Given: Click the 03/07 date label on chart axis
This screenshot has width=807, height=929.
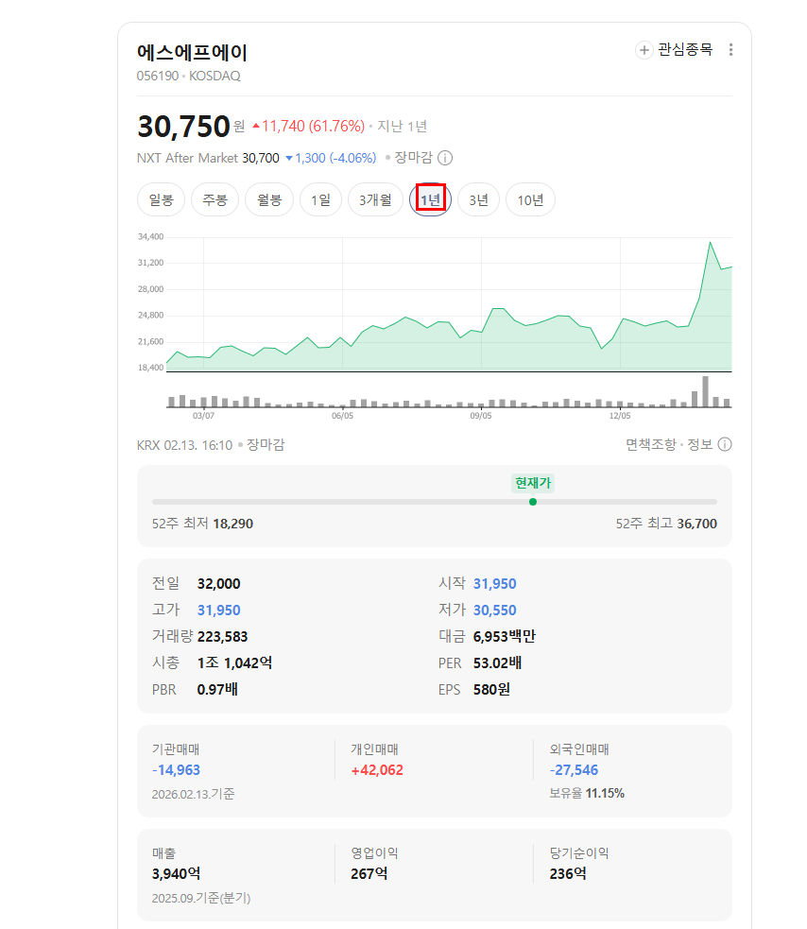Looking at the screenshot, I should (203, 416).
